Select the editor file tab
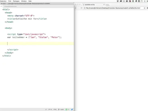This screenshot has height=111, width=148. pos(10,6)
